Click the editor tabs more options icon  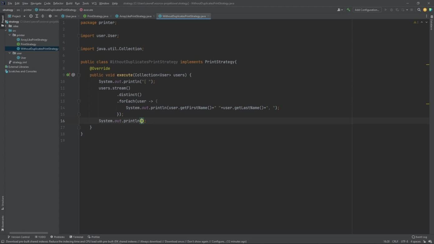pos(427,16)
